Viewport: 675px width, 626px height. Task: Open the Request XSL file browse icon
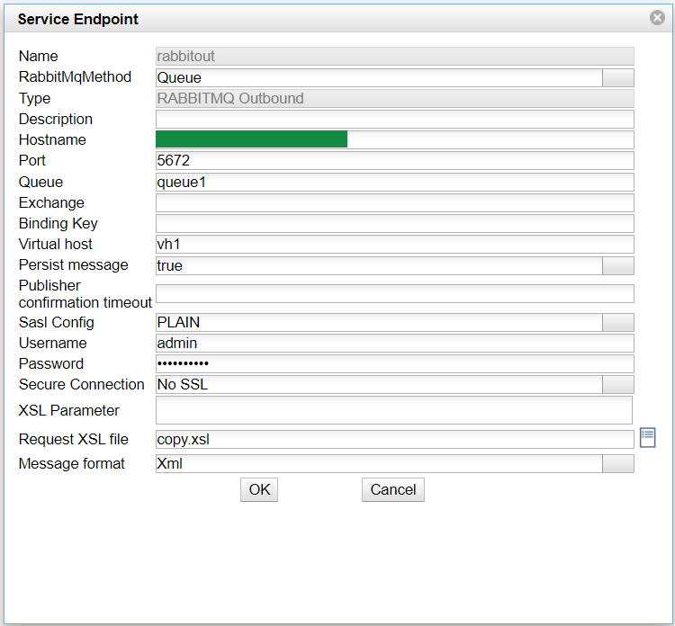(647, 437)
